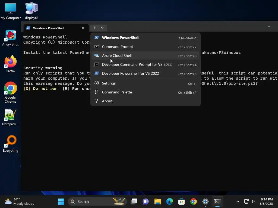Image resolution: width=278 pixels, height=208 pixels.
Task: Click the '[R] Run once' option text
Action: click(x=77, y=89)
